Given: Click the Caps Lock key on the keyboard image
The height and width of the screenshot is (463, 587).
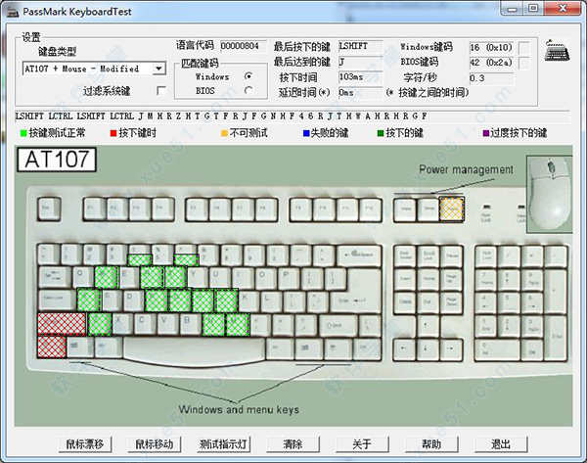Looking at the screenshot, I should pos(57,301).
